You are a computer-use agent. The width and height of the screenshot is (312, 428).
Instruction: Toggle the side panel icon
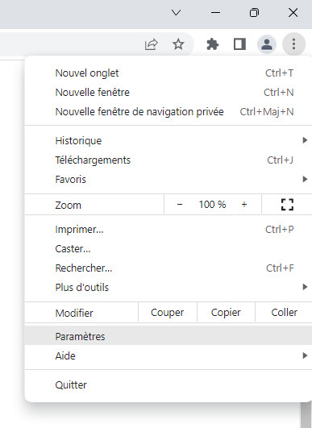coord(239,44)
